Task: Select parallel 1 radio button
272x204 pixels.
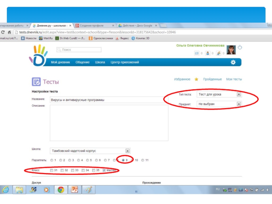Action: [52, 160]
